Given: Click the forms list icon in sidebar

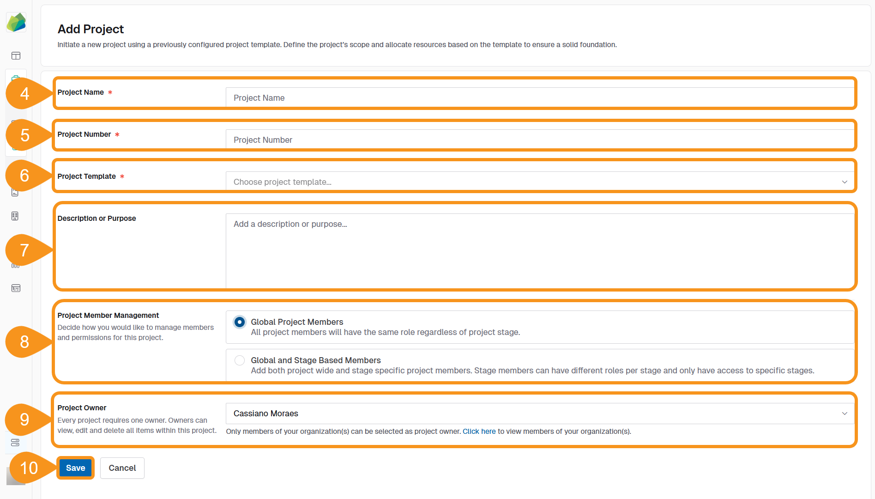Looking at the screenshot, I should (x=16, y=288).
